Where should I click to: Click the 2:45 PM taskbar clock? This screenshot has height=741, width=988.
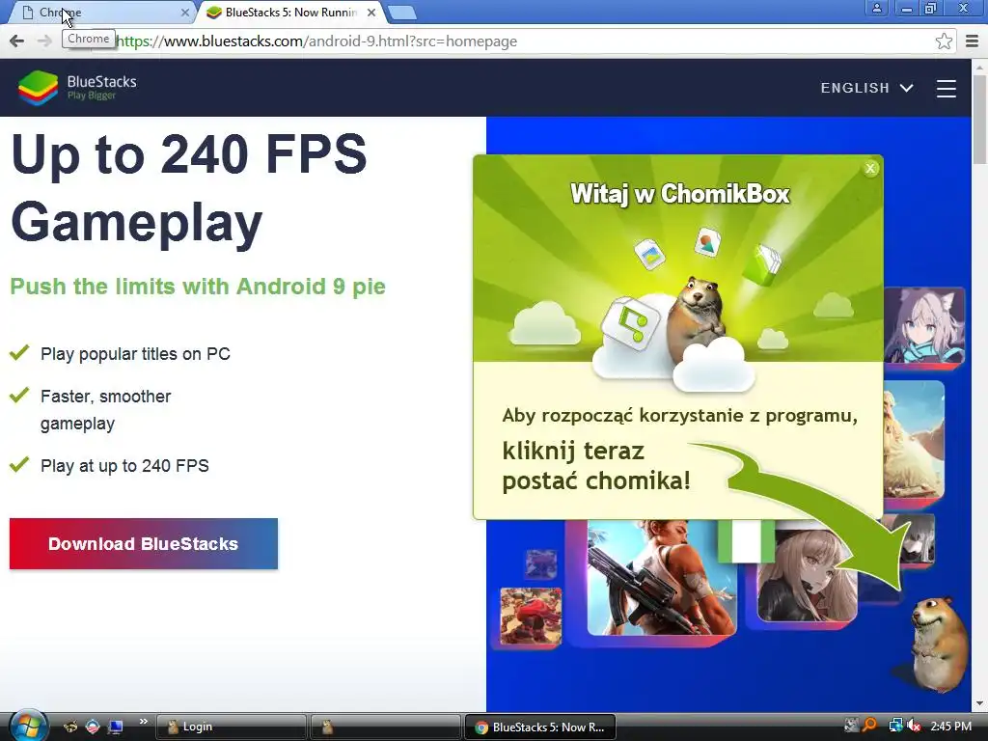click(950, 726)
